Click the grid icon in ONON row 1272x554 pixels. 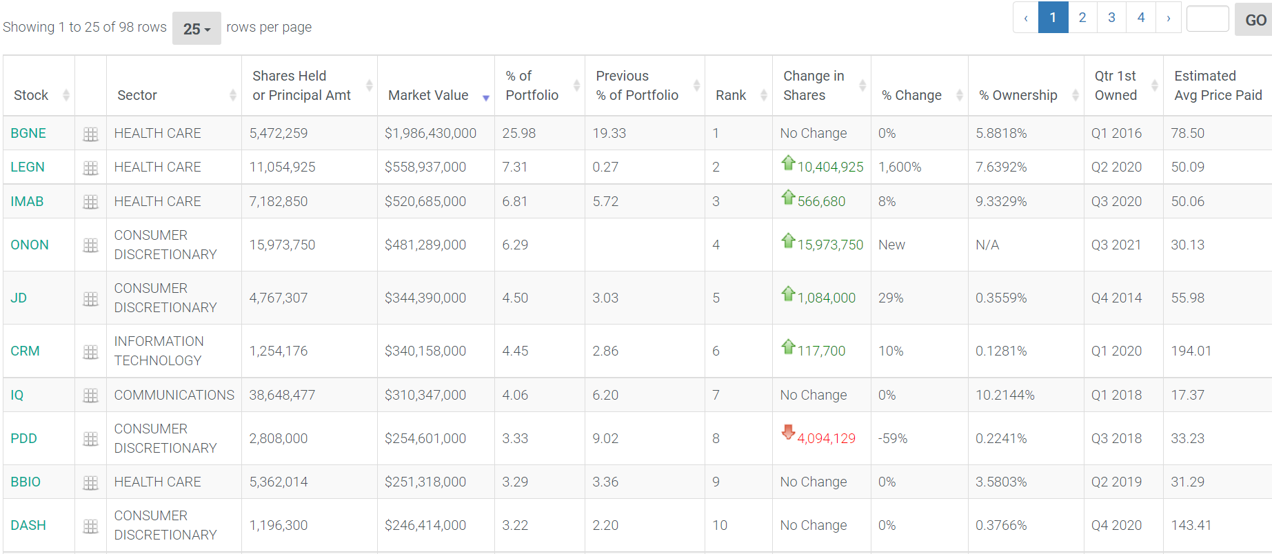90,245
